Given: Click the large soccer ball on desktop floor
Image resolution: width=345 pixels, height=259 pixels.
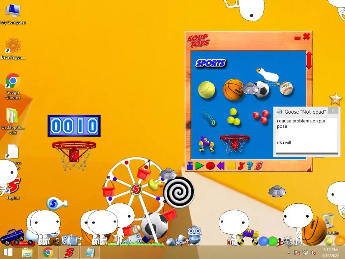Looking at the screenshot, I should (x=154, y=226).
